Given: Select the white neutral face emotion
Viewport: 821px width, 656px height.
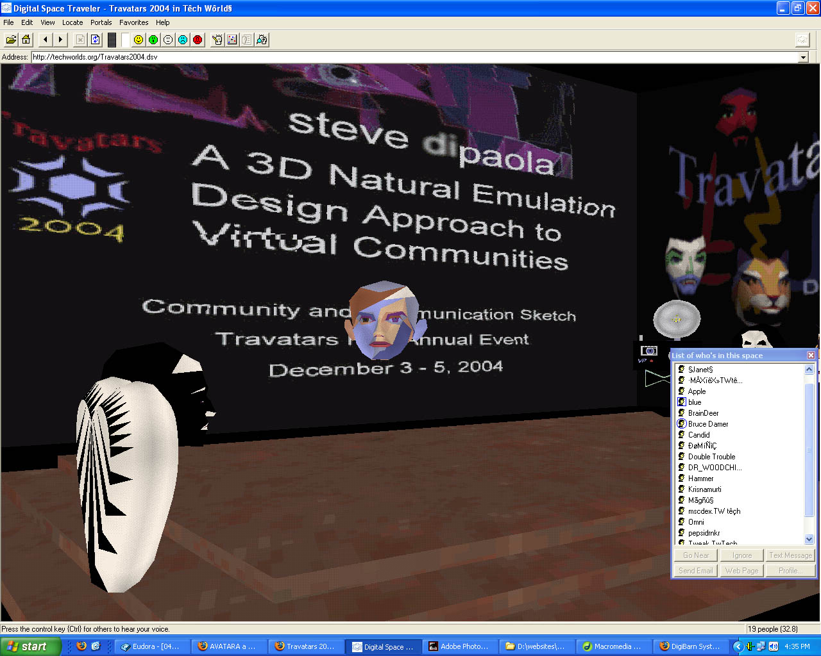Looking at the screenshot, I should click(x=168, y=40).
